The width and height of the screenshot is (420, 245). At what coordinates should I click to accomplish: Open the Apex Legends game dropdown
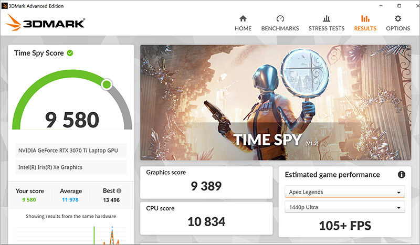[345, 192]
